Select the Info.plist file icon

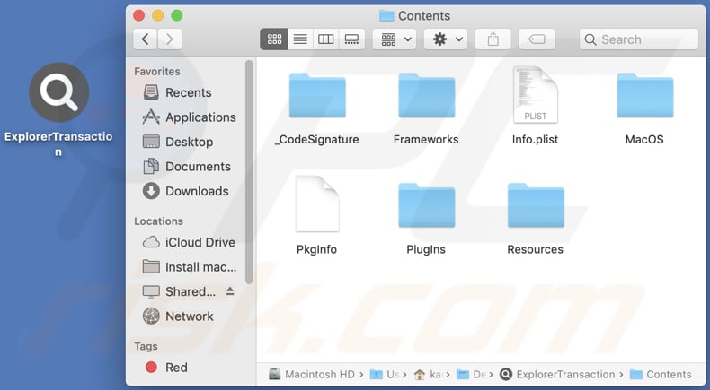pyautogui.click(x=536, y=95)
